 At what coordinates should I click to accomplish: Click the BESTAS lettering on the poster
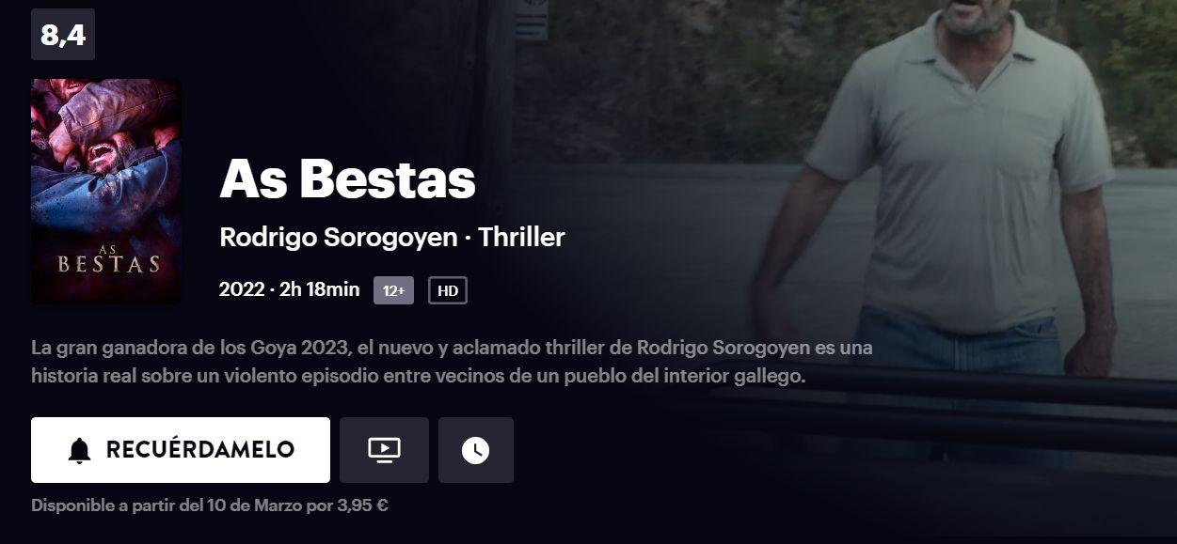109,264
